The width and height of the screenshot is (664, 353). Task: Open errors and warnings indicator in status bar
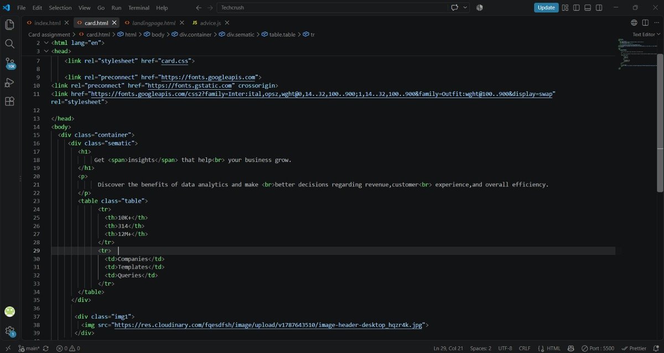coord(68,349)
